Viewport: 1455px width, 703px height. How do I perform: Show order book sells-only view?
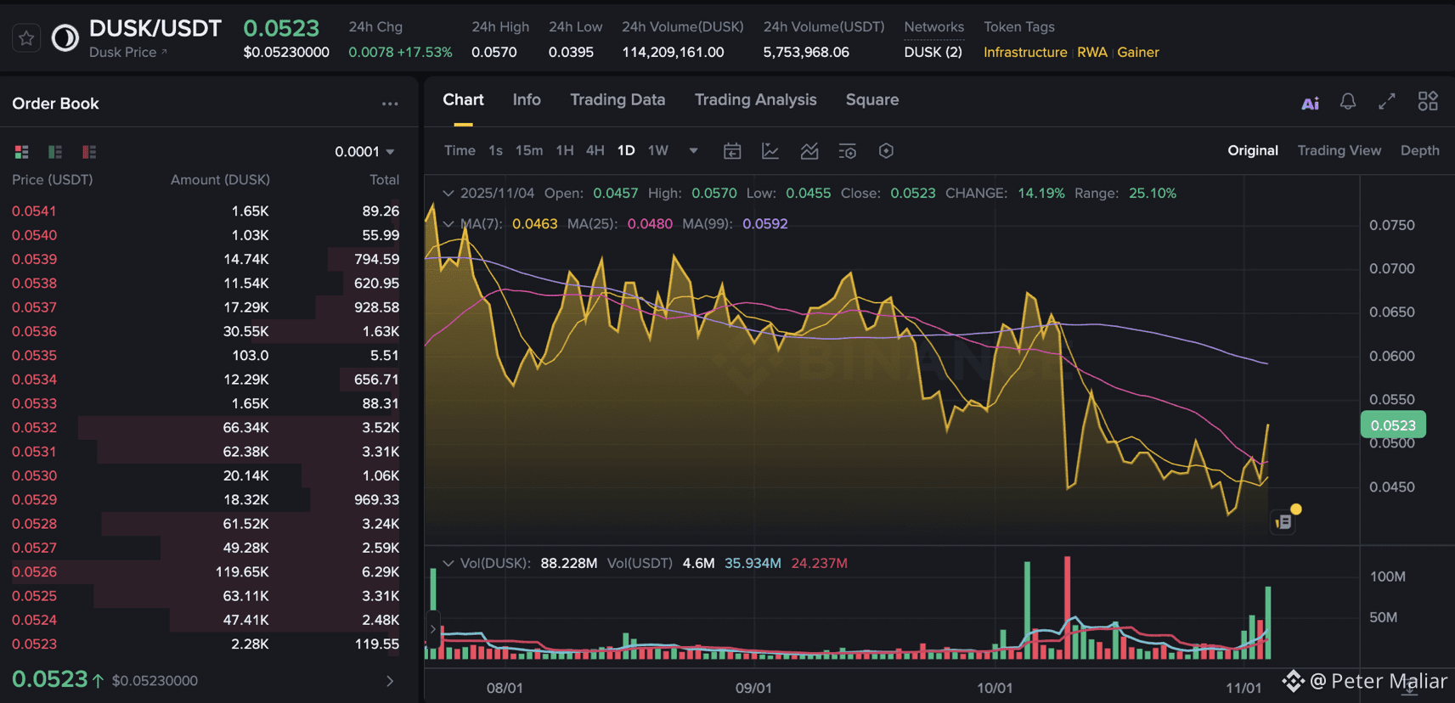89,152
